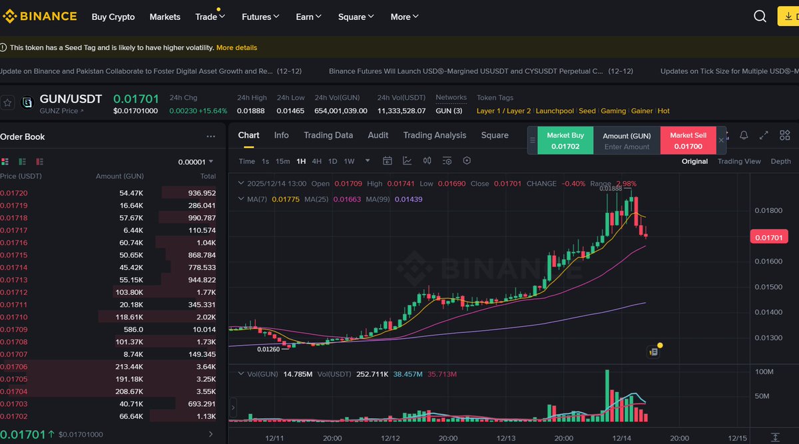
Task: Open the Audit tab
Action: tap(378, 135)
